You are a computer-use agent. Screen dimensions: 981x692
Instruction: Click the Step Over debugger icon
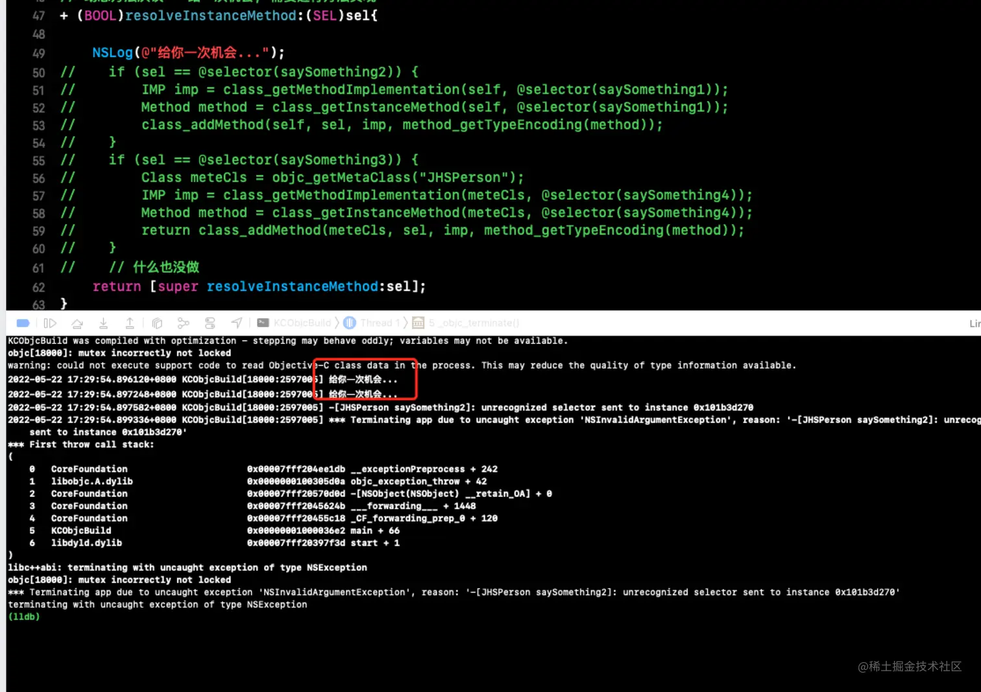pos(77,323)
